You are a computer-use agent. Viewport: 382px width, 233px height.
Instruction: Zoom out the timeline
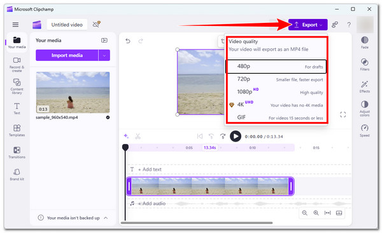pyautogui.click(x=304, y=213)
